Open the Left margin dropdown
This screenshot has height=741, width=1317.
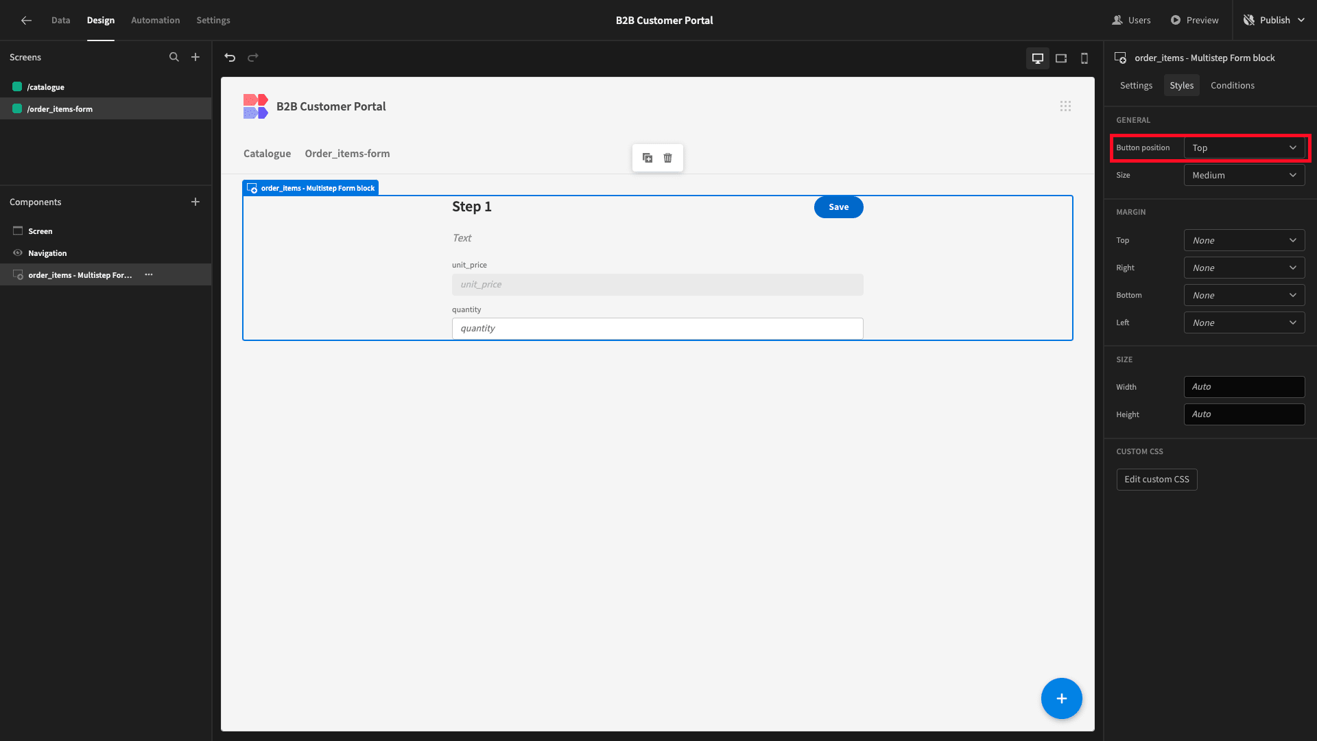pyautogui.click(x=1244, y=323)
